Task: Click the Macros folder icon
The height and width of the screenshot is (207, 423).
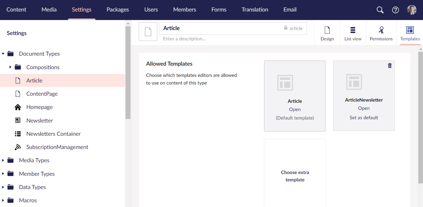Action: [11, 200]
